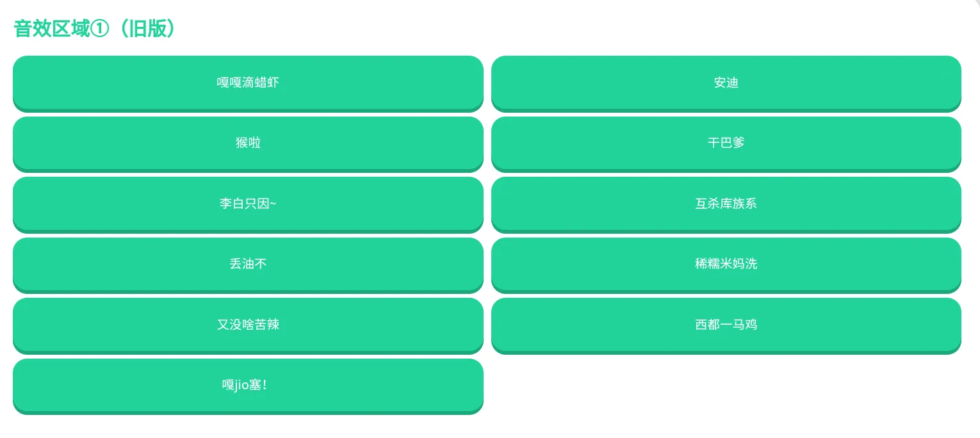Play the 安迪 sound effect
The height and width of the screenshot is (438, 980).
point(726,83)
